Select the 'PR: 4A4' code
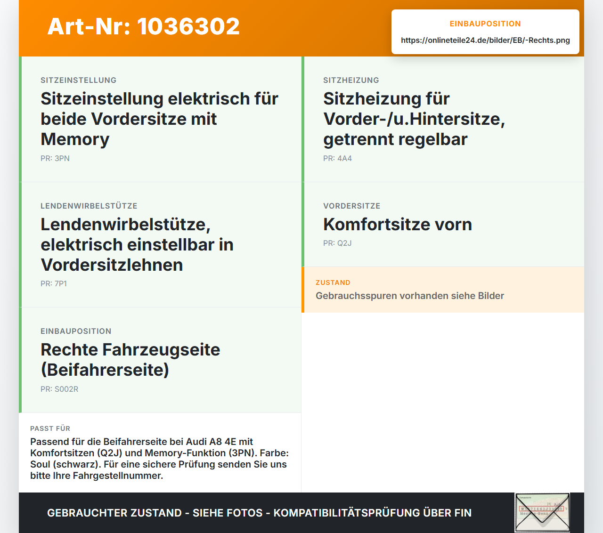Viewport: 603px width, 533px height. [337, 158]
